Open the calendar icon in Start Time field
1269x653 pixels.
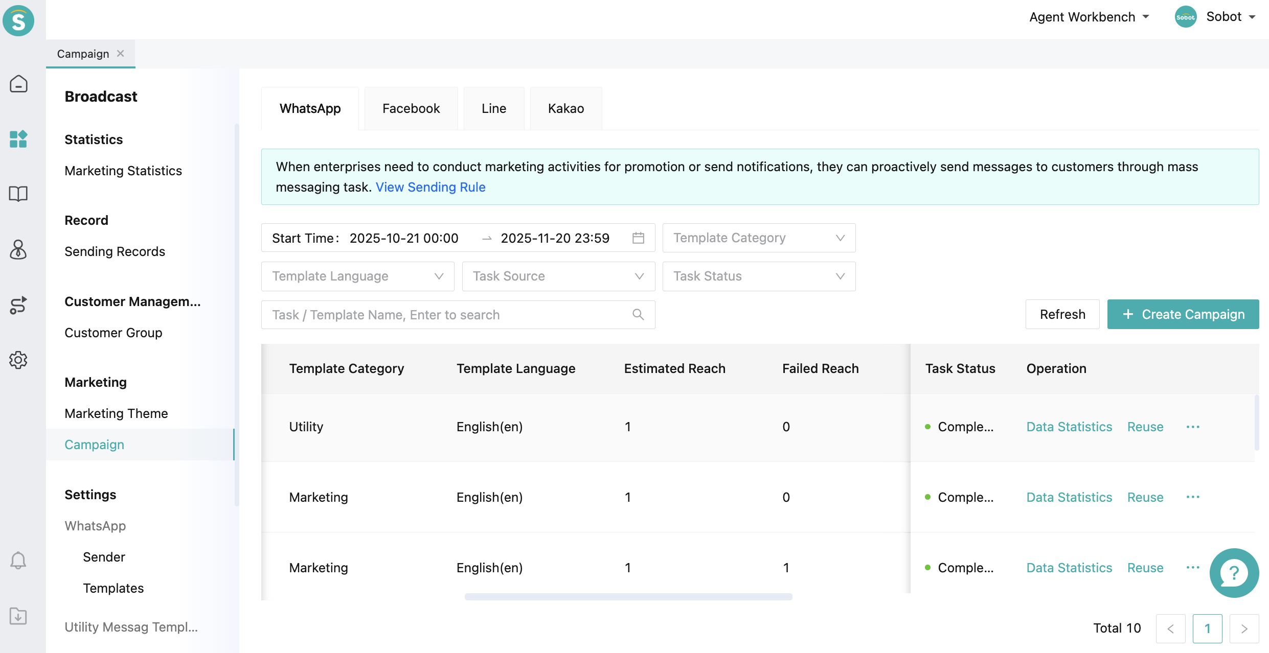tap(638, 238)
